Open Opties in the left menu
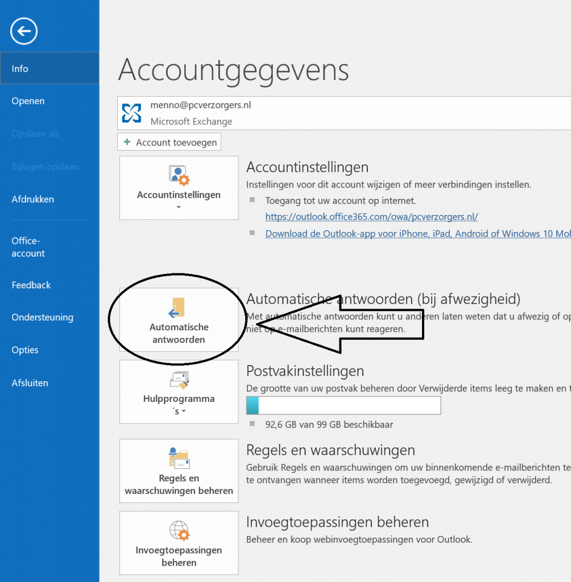 [25, 350]
